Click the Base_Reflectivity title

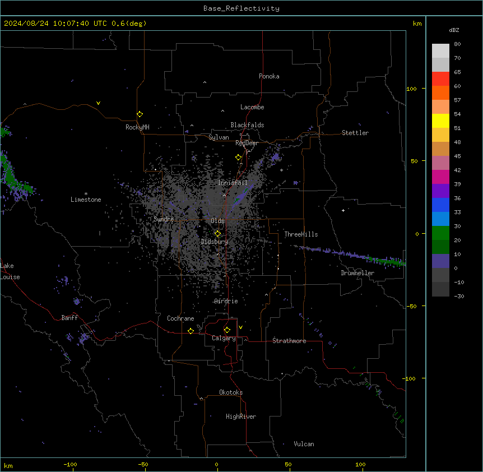click(x=241, y=8)
